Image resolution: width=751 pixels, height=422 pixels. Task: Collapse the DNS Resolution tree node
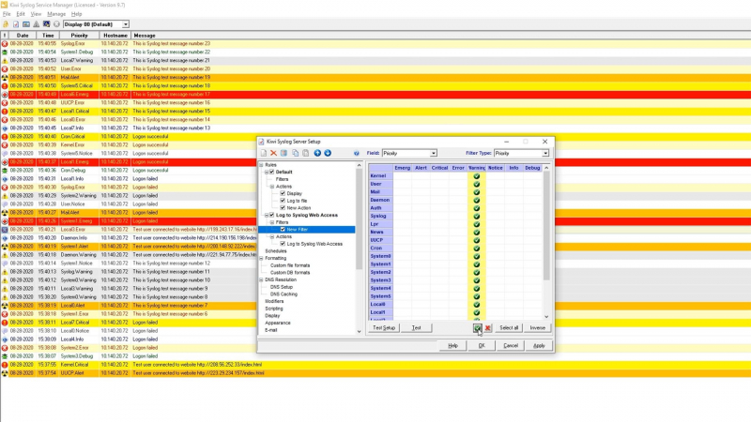[262, 279]
